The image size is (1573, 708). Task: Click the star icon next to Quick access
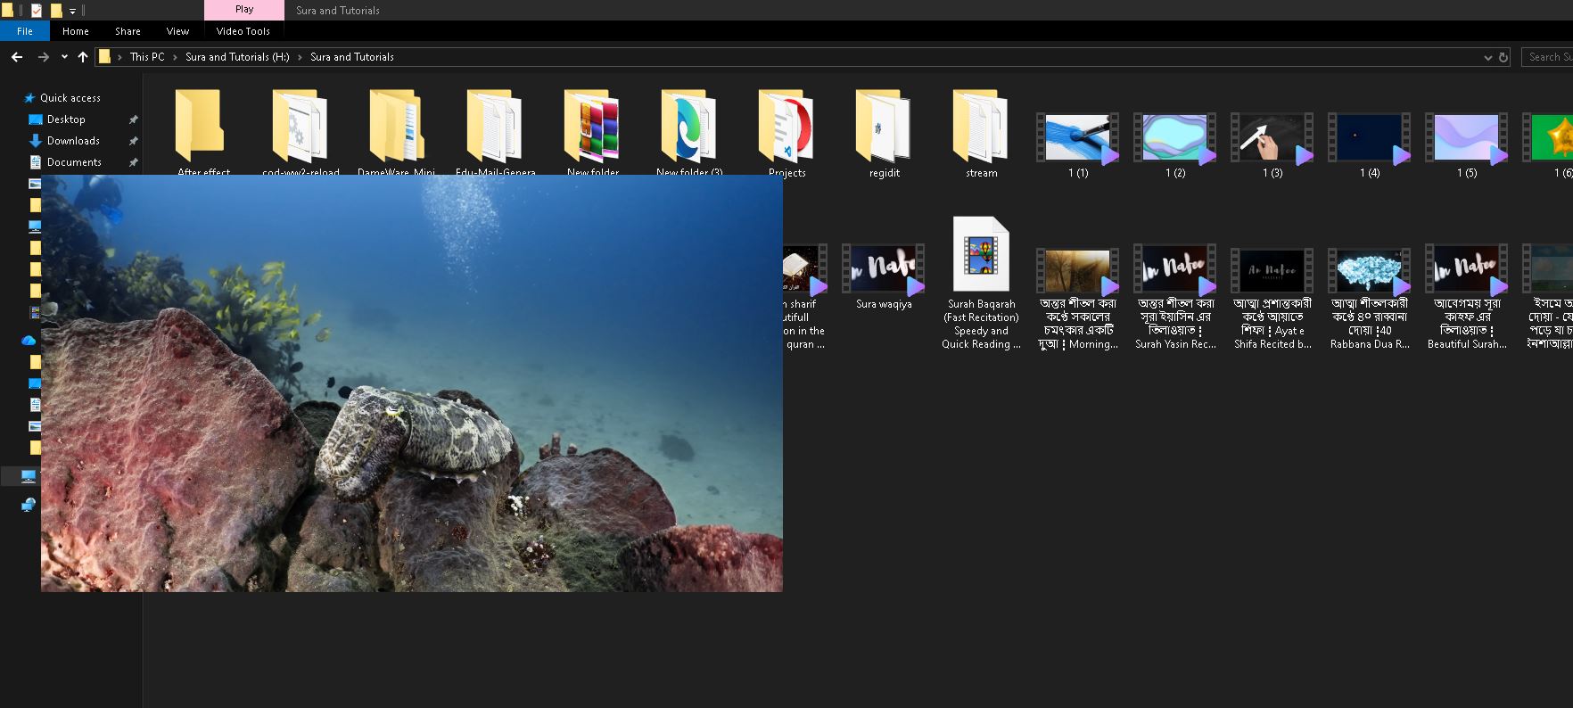click(29, 98)
